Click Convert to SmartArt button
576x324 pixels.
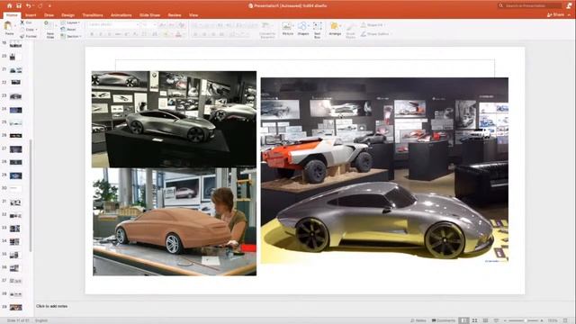pyautogui.click(x=267, y=30)
